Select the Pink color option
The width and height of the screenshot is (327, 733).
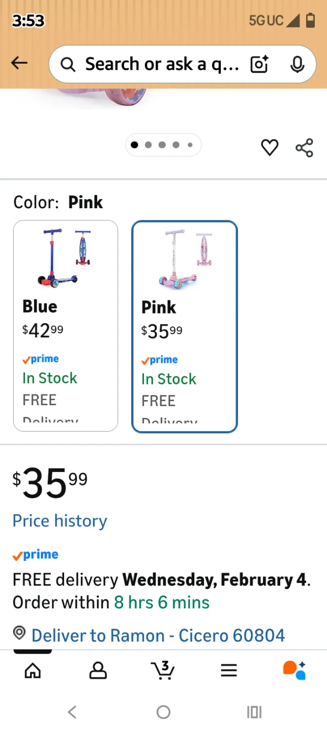click(x=185, y=326)
